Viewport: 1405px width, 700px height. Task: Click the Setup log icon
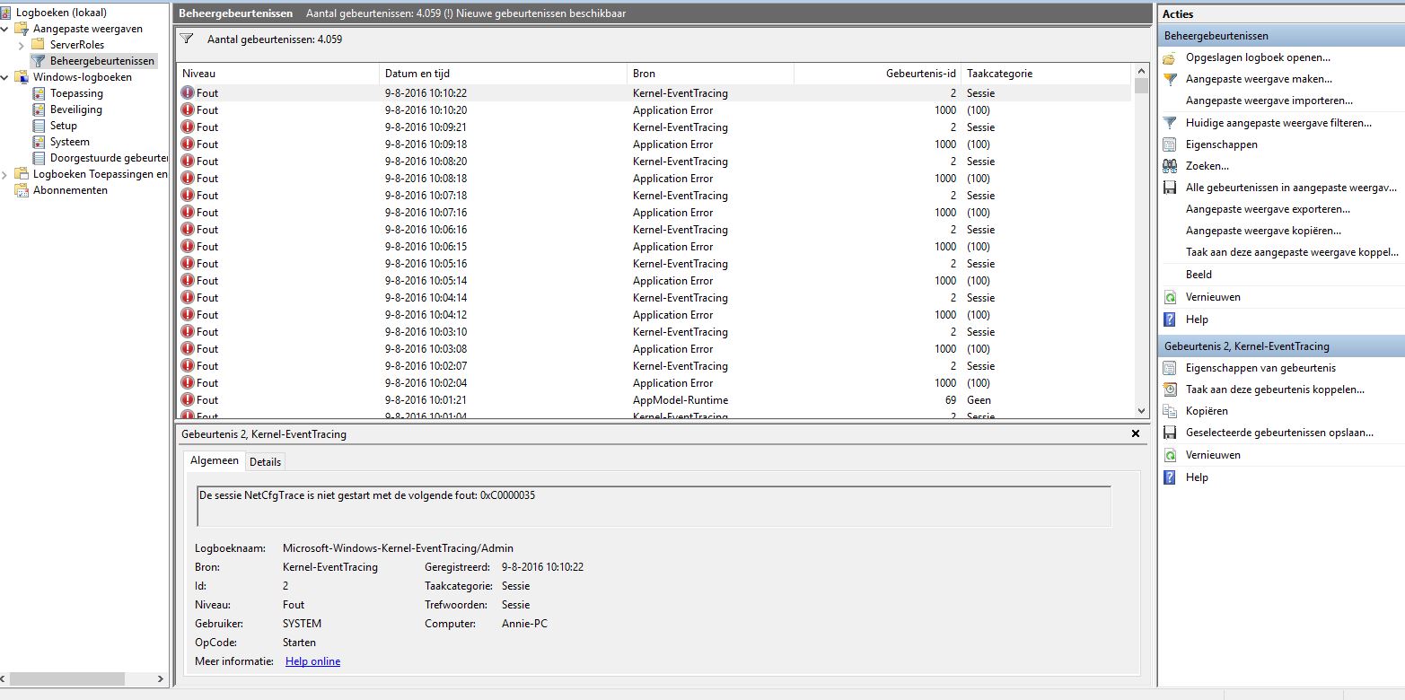[x=39, y=126]
